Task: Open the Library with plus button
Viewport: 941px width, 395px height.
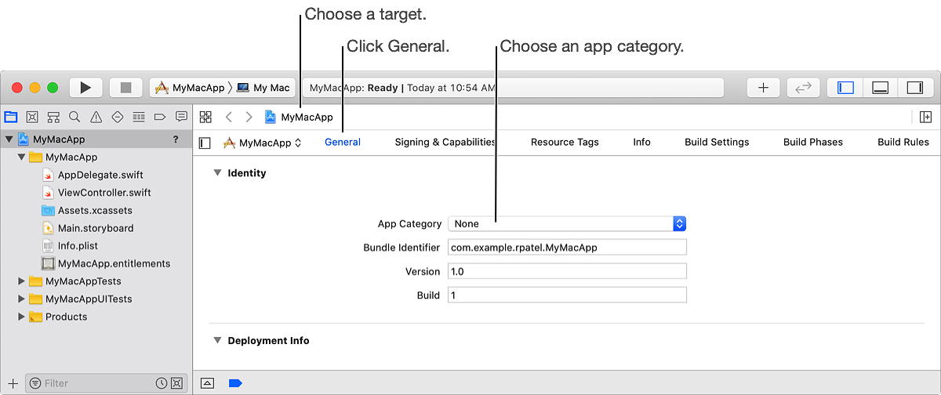Action: (763, 88)
